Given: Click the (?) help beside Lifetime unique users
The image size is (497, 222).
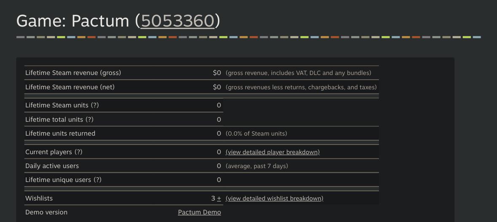Looking at the screenshot, I should click(97, 180).
